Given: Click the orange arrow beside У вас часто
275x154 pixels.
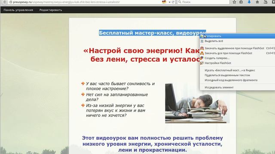Looking at the screenshot, I should (x=83, y=84).
